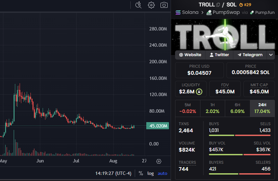Open the Telegram link
The width and height of the screenshot is (278, 181).
coord(250,55)
